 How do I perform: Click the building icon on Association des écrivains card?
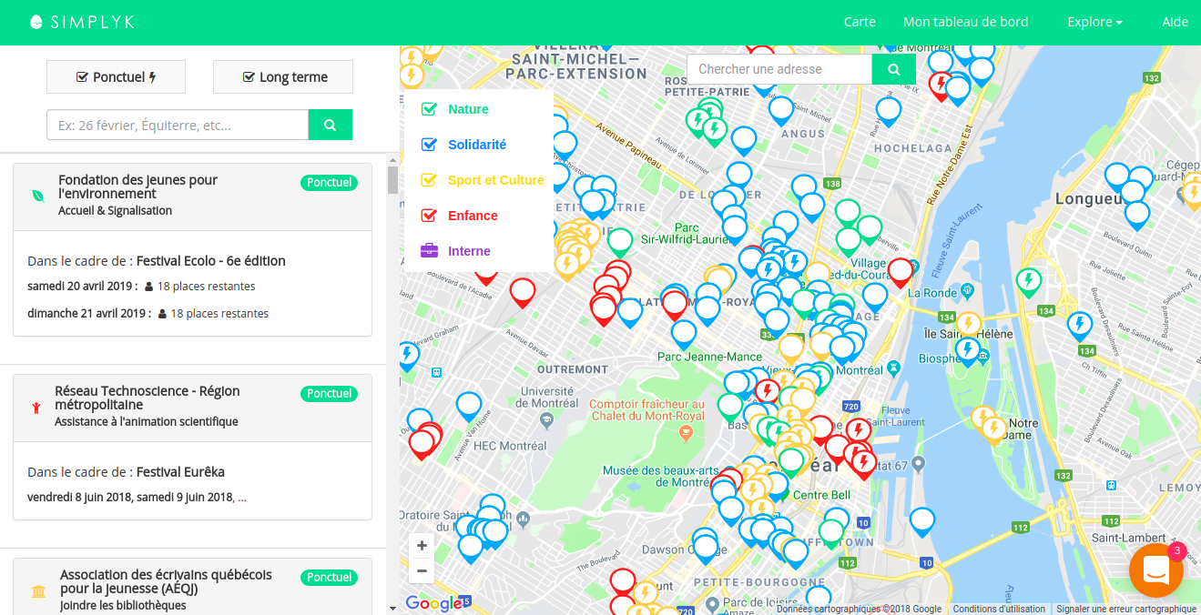pos(38,591)
